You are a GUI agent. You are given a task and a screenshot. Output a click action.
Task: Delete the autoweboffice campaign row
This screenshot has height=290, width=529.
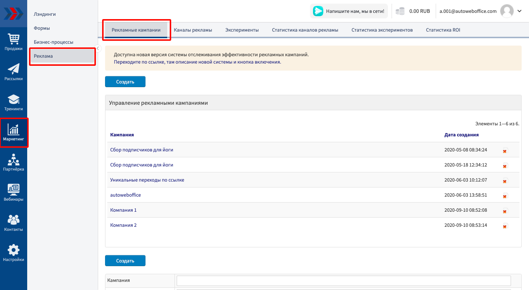505,196
